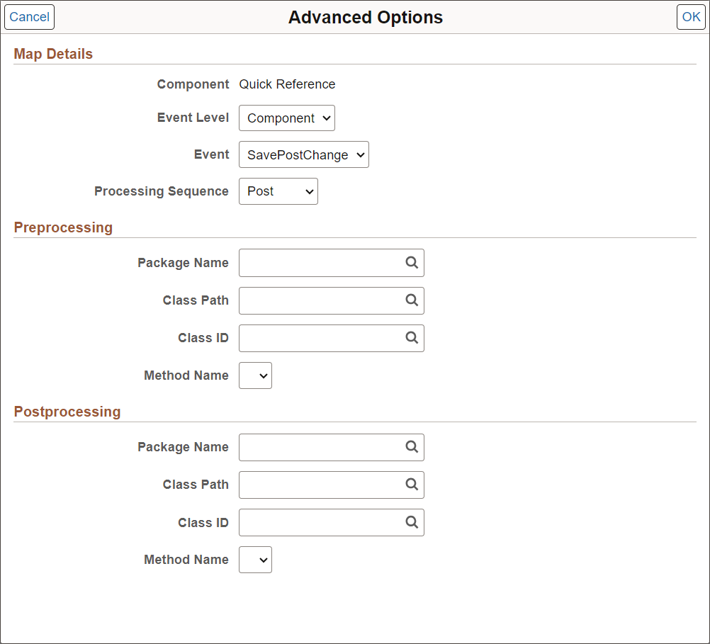Click the Quick Reference component value
710x644 pixels.
287,84
